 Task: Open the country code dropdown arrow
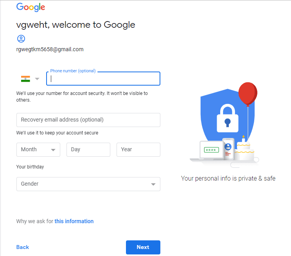click(37, 79)
